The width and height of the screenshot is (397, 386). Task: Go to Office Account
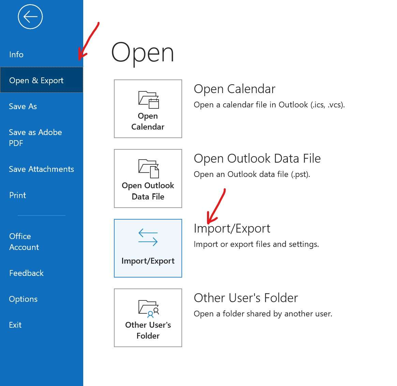tap(24, 241)
